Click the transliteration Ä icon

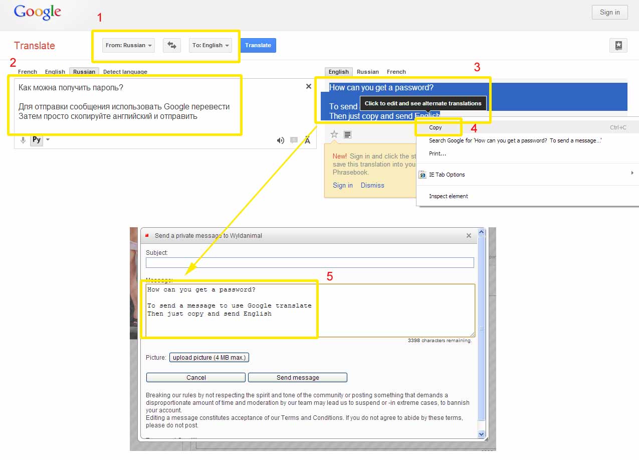pos(308,140)
